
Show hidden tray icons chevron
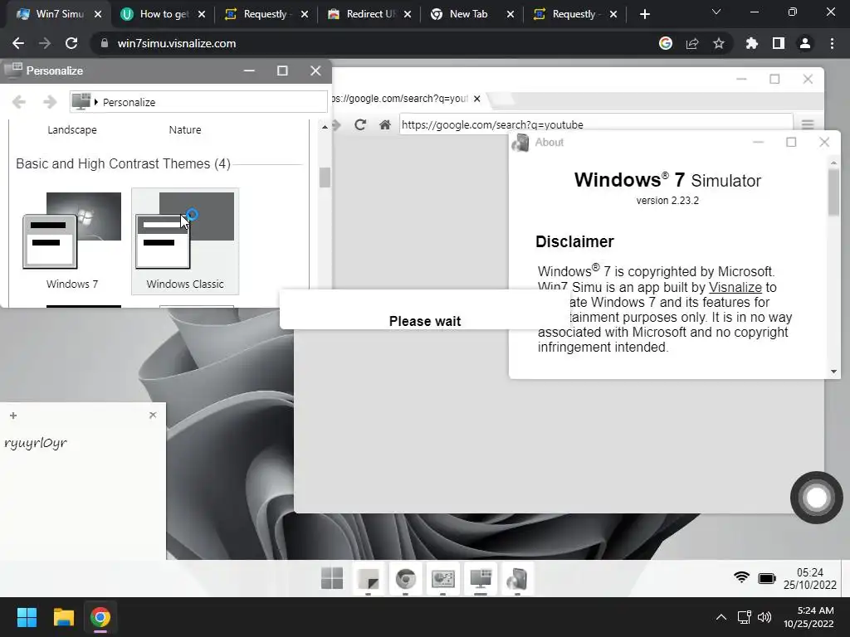click(x=721, y=617)
